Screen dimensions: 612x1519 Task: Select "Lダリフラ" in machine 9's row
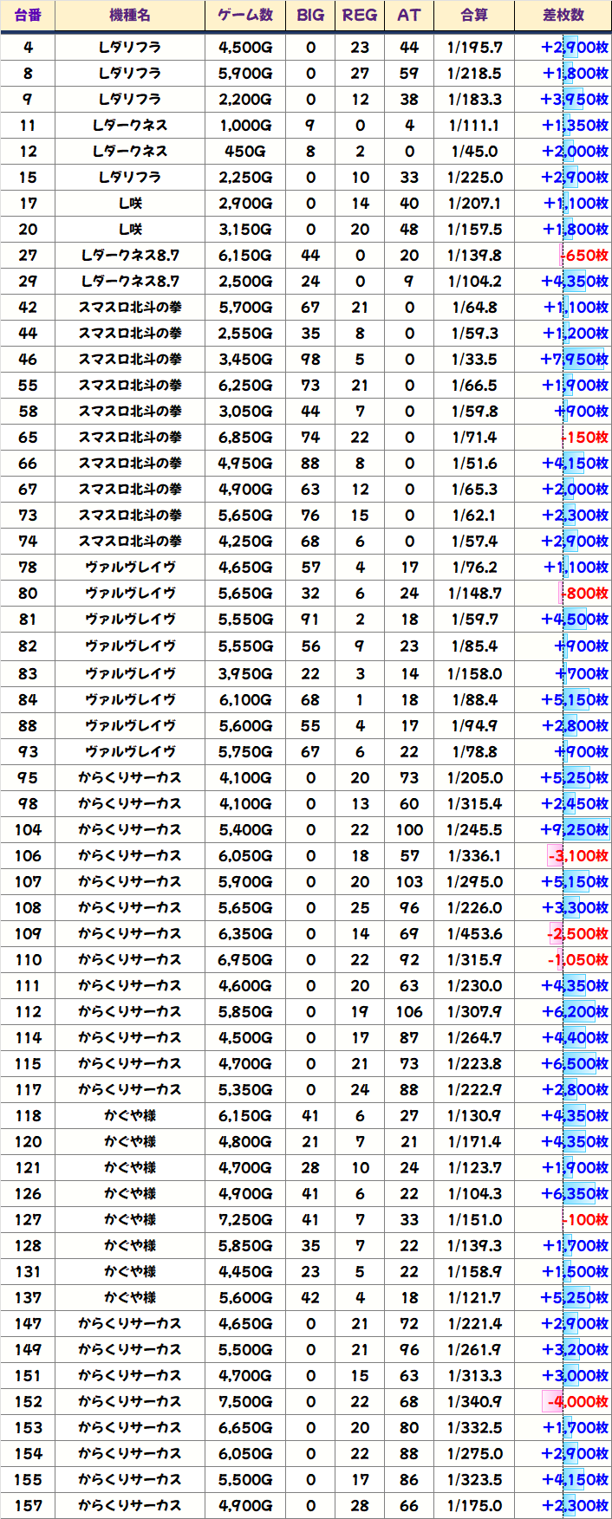point(130,100)
